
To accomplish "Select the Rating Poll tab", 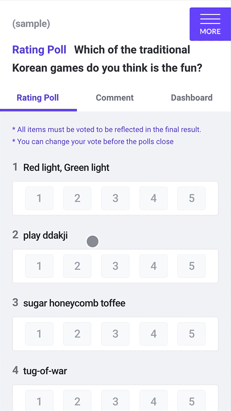I will pos(38,98).
